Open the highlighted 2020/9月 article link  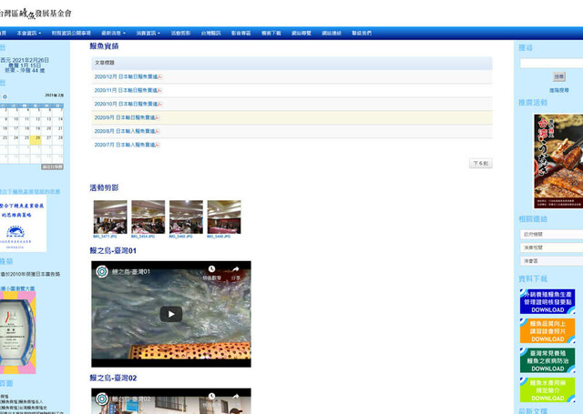pyautogui.click(x=125, y=117)
